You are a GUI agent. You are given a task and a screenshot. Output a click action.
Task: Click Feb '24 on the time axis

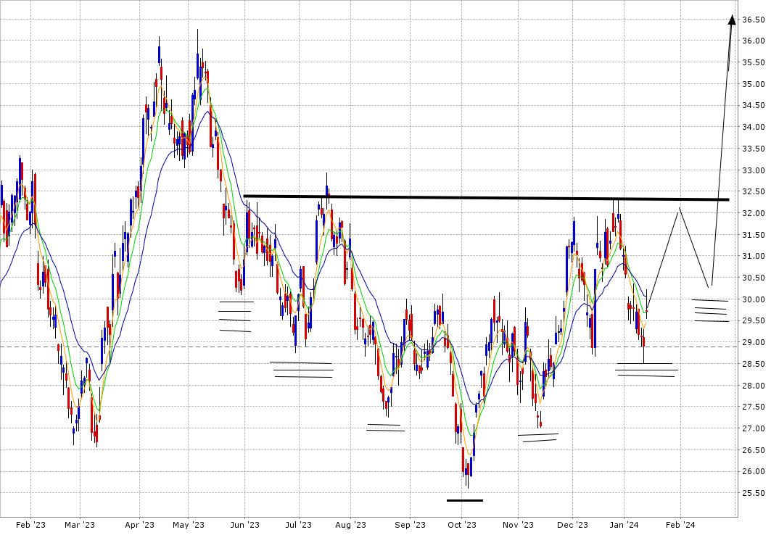coord(680,525)
